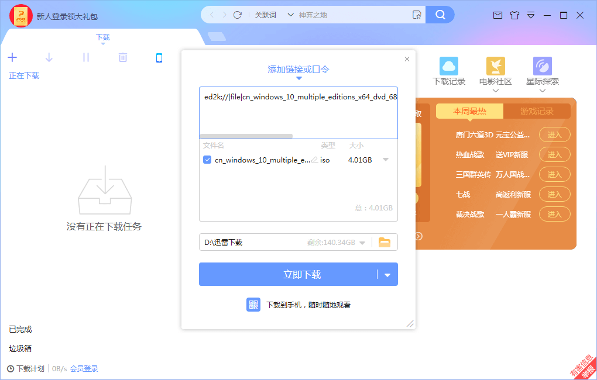Open the 已完成 list
The image size is (597, 380).
20,329
